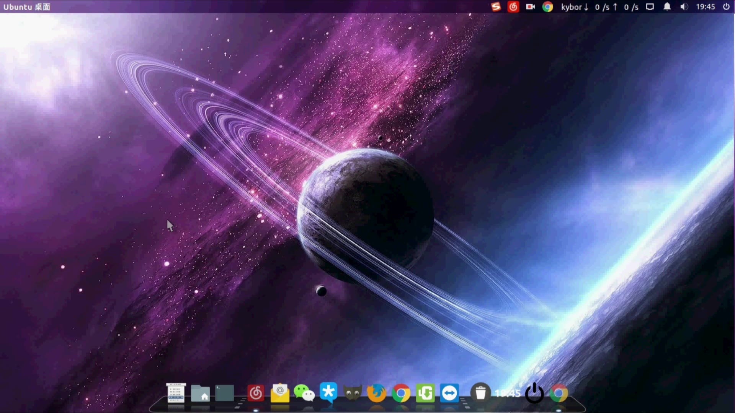Click the screen recorder camera indicator

pyautogui.click(x=530, y=7)
